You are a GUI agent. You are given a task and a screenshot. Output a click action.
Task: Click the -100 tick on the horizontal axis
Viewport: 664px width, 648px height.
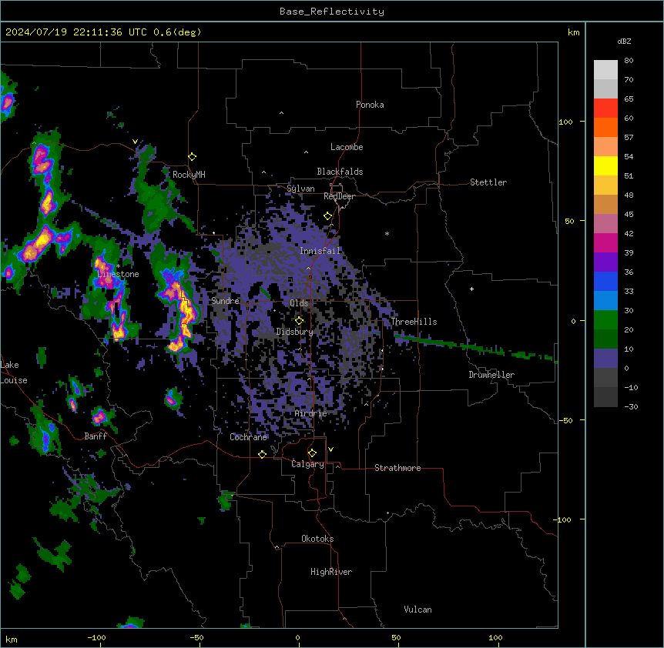pyautogui.click(x=96, y=637)
